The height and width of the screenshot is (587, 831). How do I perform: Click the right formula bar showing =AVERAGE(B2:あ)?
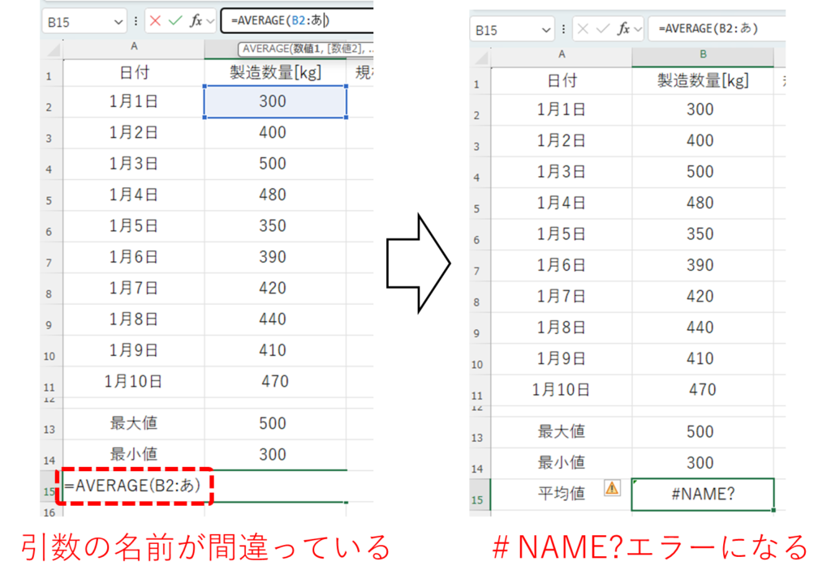(714, 28)
